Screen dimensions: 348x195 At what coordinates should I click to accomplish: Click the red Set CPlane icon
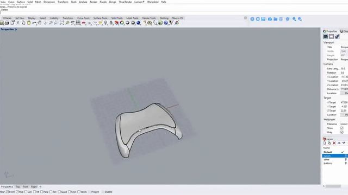[84, 23]
